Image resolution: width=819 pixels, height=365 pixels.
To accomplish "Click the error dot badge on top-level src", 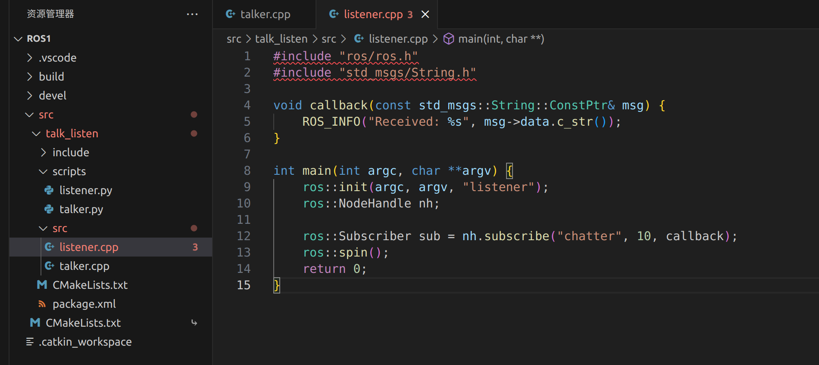I will tap(194, 114).
